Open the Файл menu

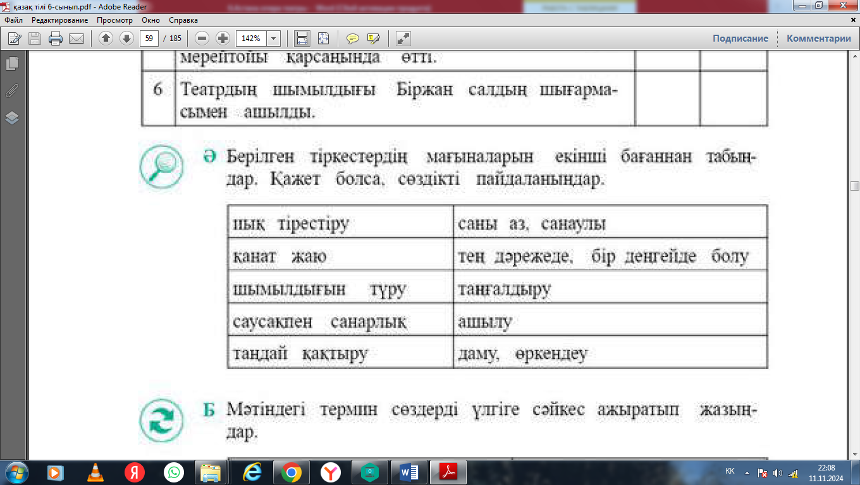coord(13,20)
